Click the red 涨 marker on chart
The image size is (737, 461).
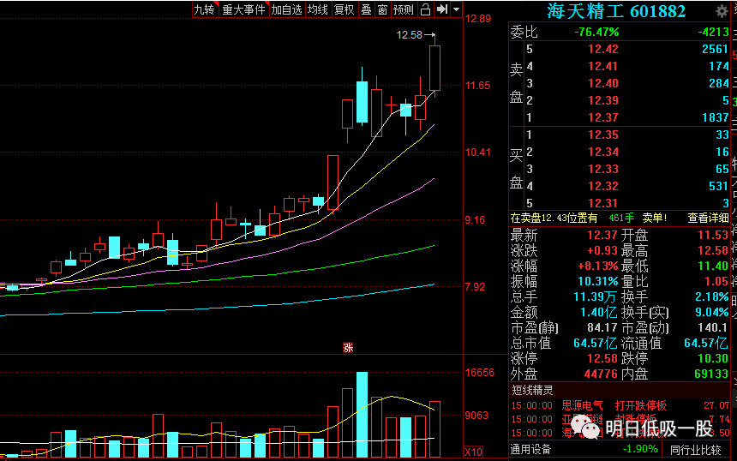(348, 348)
